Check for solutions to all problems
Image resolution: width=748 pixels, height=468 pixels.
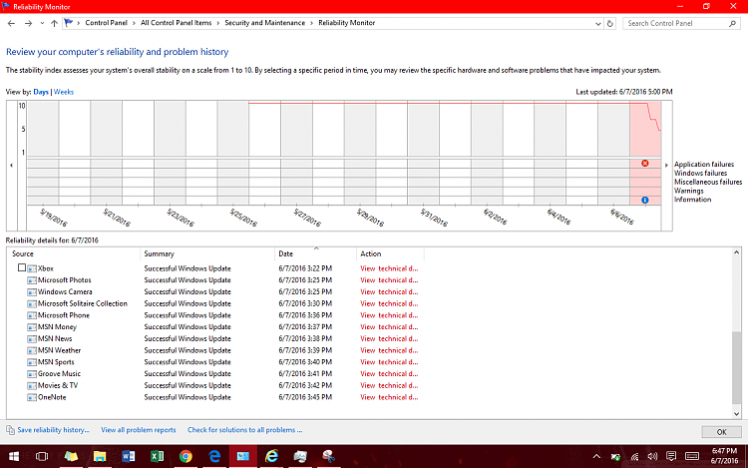click(x=244, y=430)
